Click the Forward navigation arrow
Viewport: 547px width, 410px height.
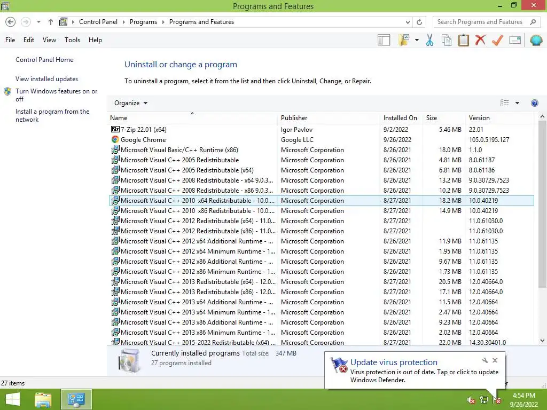(26, 22)
